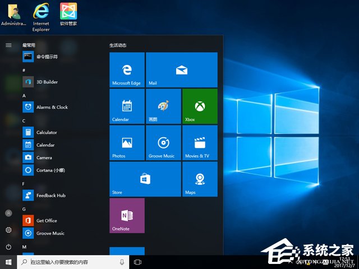Launch the purple OneNote tile
Image resolution: width=359 pixels, height=269 pixels.
(127, 215)
